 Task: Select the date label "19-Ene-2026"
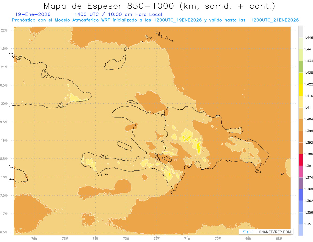tap(33, 14)
